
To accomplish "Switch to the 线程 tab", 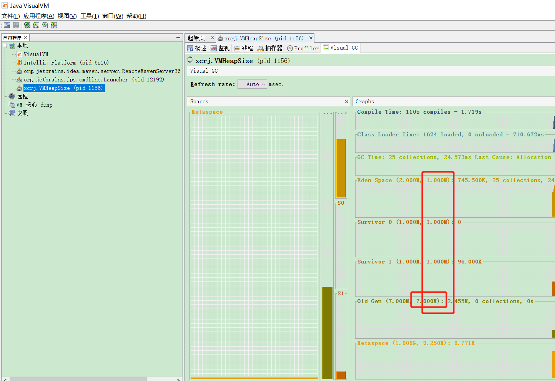I will [244, 48].
